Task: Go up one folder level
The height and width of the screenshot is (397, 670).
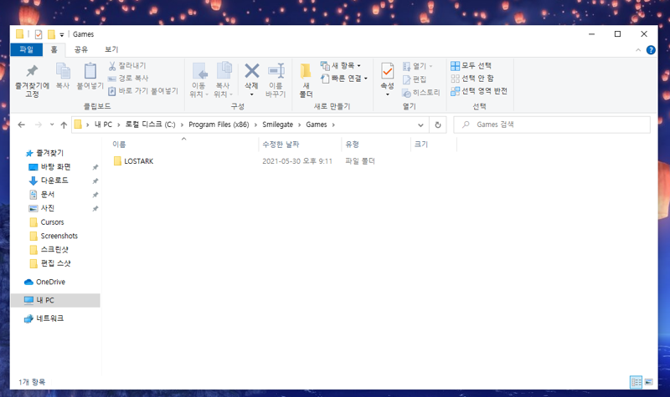Action: click(x=64, y=125)
